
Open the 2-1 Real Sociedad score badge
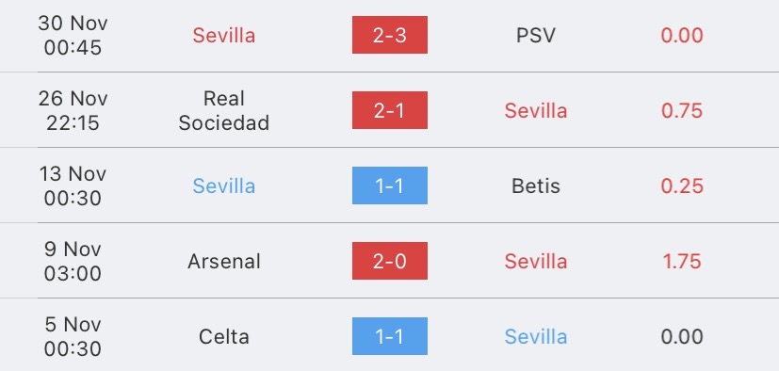point(390,110)
